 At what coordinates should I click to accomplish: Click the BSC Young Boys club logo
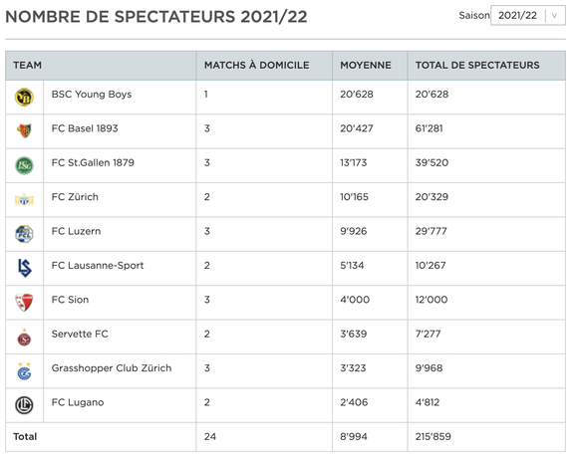pos(24,98)
